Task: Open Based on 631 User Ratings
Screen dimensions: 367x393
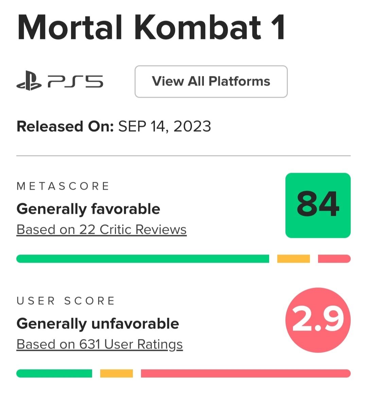Action: coord(99,344)
